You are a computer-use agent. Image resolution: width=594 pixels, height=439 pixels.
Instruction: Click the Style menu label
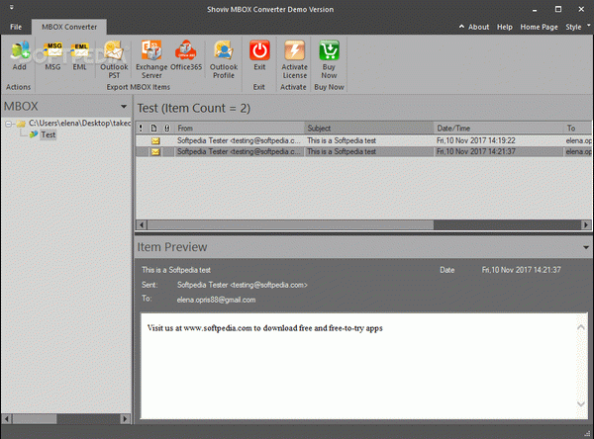[x=573, y=27]
